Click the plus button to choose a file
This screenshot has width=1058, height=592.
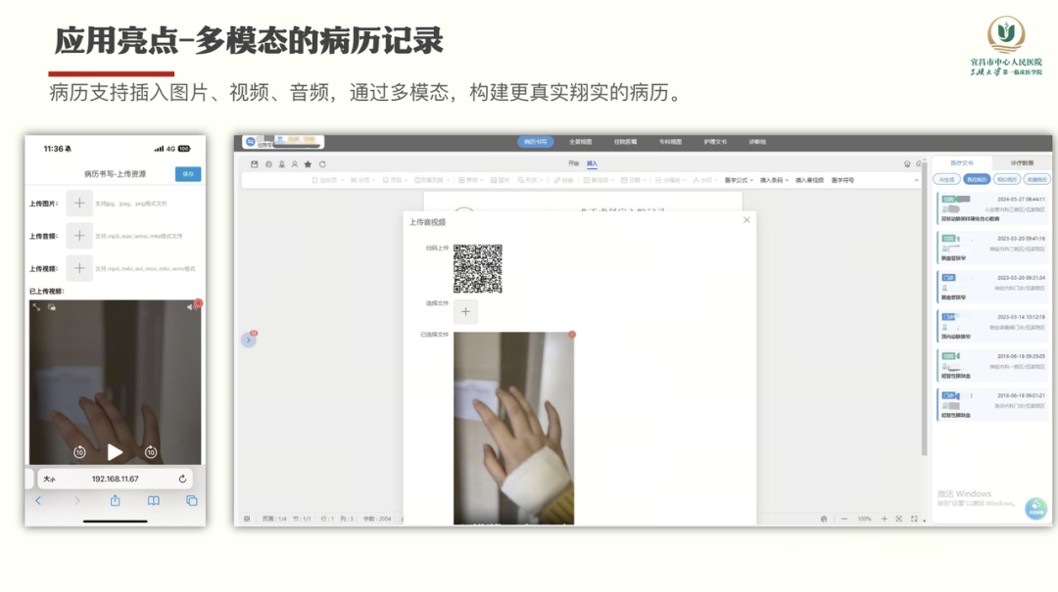coord(465,311)
